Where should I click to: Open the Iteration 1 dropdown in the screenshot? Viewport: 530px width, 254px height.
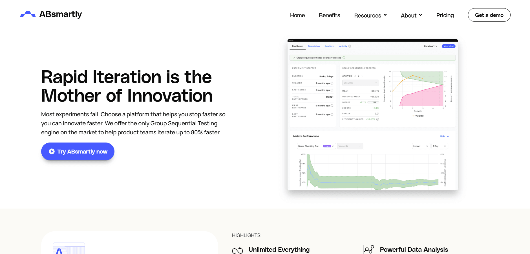430,46
